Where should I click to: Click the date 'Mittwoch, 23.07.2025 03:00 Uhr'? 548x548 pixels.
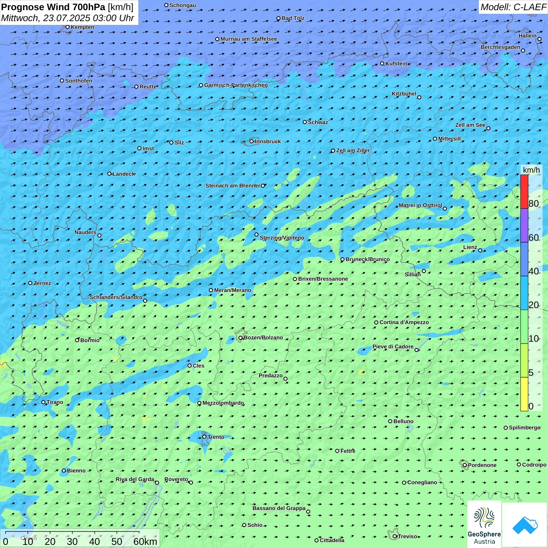pyautogui.click(x=68, y=18)
